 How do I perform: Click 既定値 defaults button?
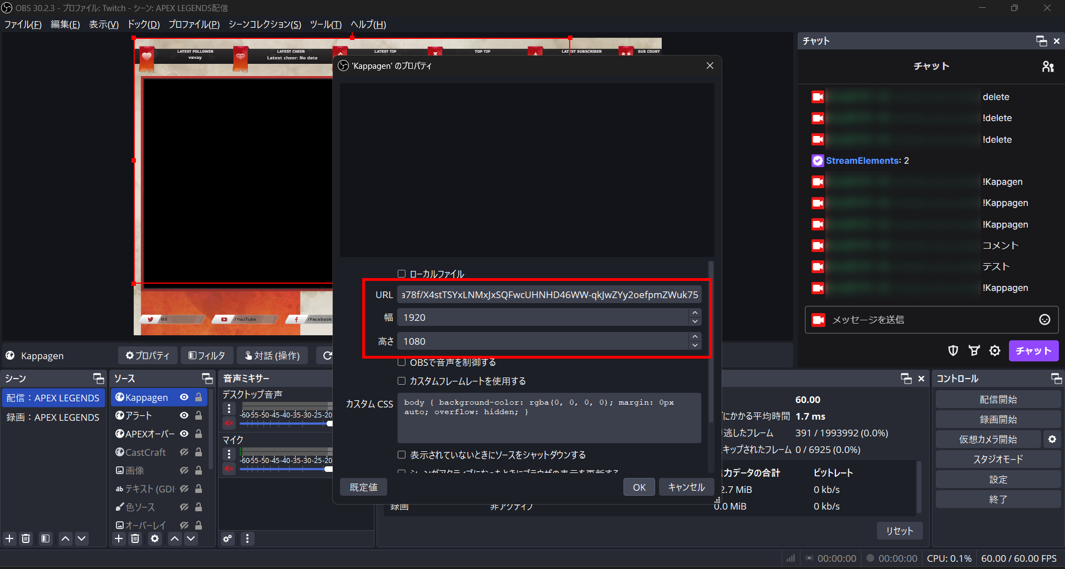pyautogui.click(x=363, y=487)
